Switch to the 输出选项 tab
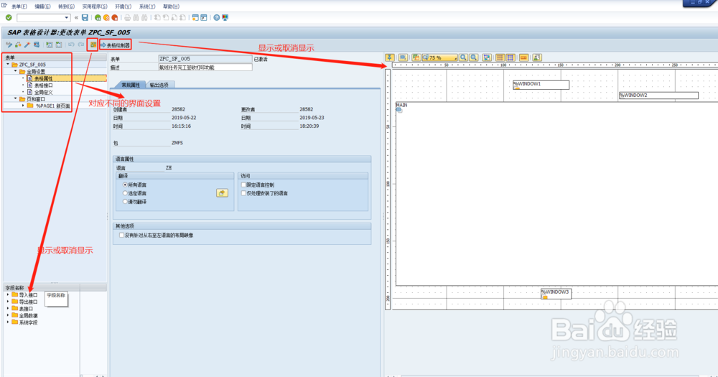 (x=159, y=85)
